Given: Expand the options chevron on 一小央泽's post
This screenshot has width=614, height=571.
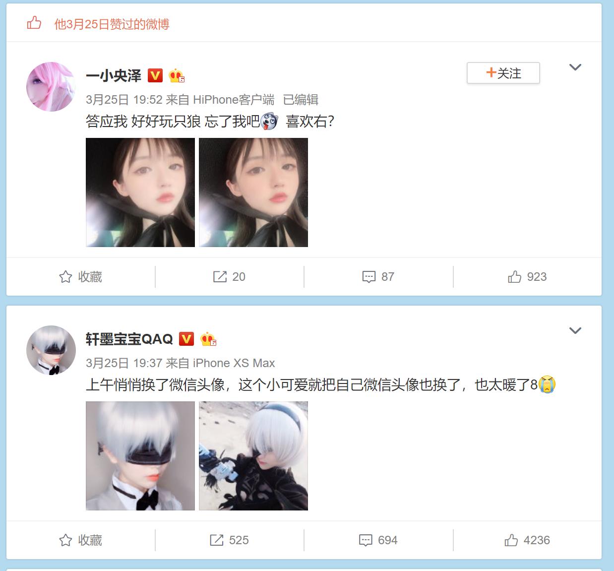Looking at the screenshot, I should (x=575, y=67).
